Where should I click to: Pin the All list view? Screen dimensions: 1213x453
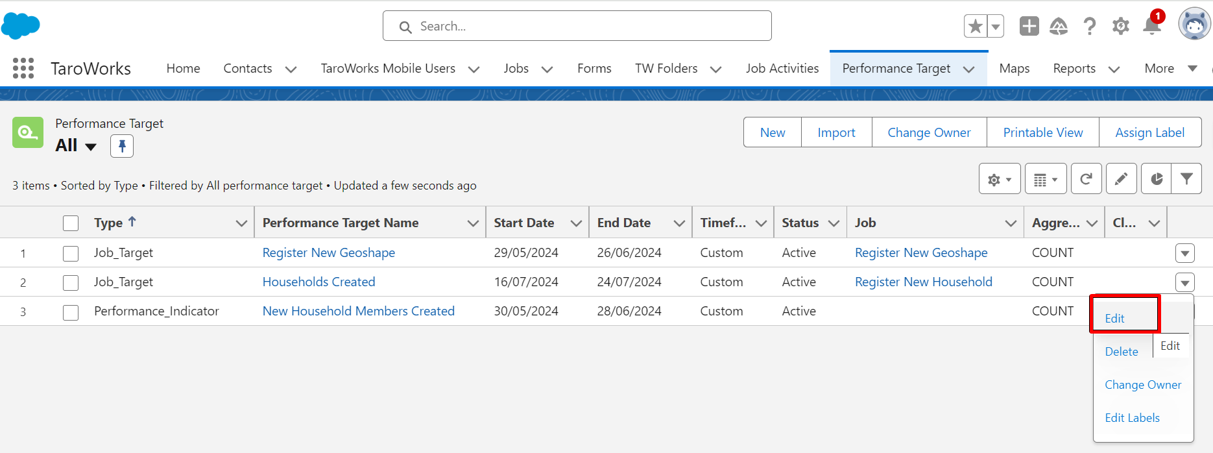tap(122, 146)
